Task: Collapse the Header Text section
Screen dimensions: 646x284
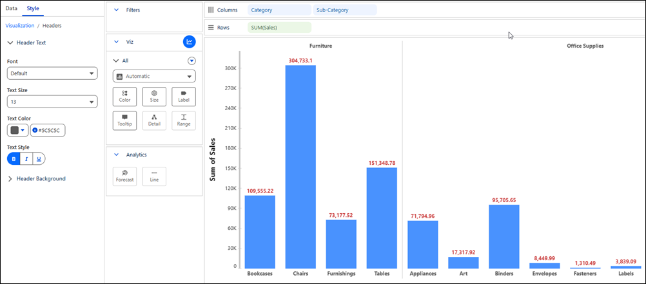Action: click(x=10, y=43)
